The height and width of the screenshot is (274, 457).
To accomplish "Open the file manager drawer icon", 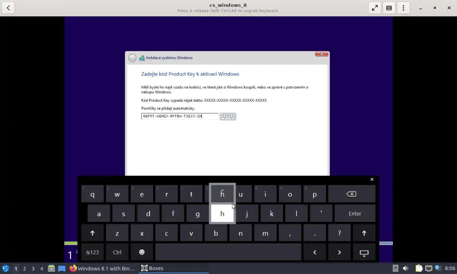I will pos(51,268).
